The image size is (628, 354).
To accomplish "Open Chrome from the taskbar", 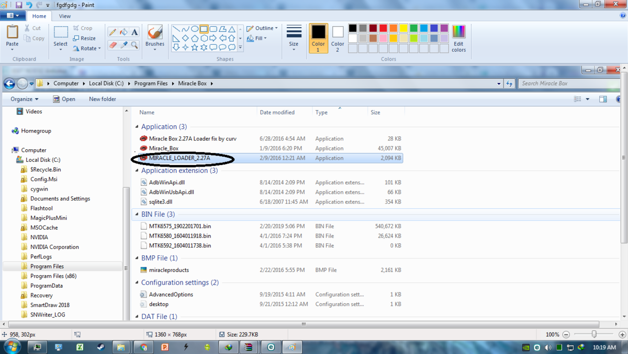I will (144, 347).
